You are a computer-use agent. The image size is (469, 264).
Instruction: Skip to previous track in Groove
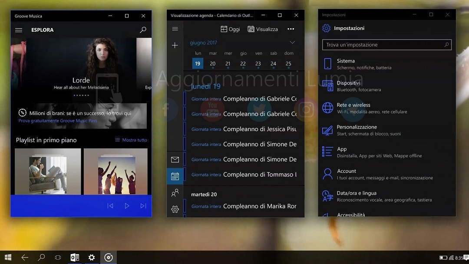pyautogui.click(x=110, y=206)
